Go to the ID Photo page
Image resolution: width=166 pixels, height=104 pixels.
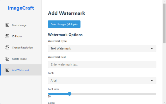(17, 36)
